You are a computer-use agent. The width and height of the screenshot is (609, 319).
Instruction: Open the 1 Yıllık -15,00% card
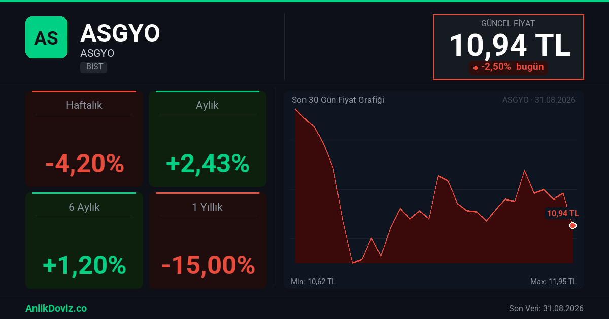(x=208, y=241)
